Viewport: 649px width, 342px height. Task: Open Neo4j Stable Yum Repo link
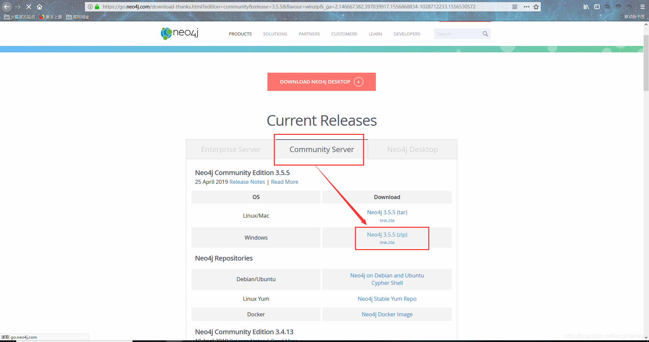click(x=387, y=299)
